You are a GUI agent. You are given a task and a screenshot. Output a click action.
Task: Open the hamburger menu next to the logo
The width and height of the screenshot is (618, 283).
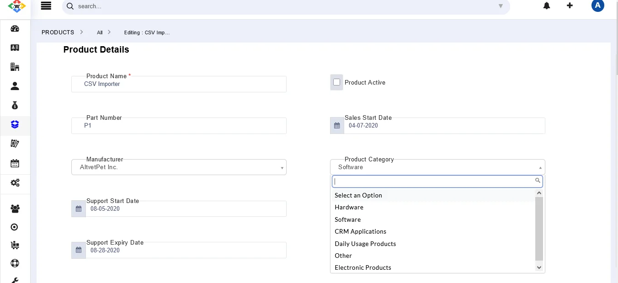[46, 5]
